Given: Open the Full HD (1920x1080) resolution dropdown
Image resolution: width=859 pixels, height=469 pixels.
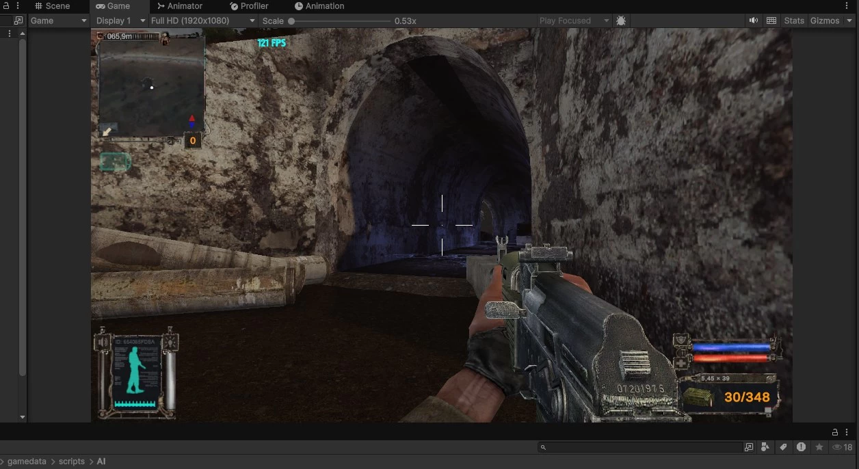Looking at the screenshot, I should (x=202, y=21).
